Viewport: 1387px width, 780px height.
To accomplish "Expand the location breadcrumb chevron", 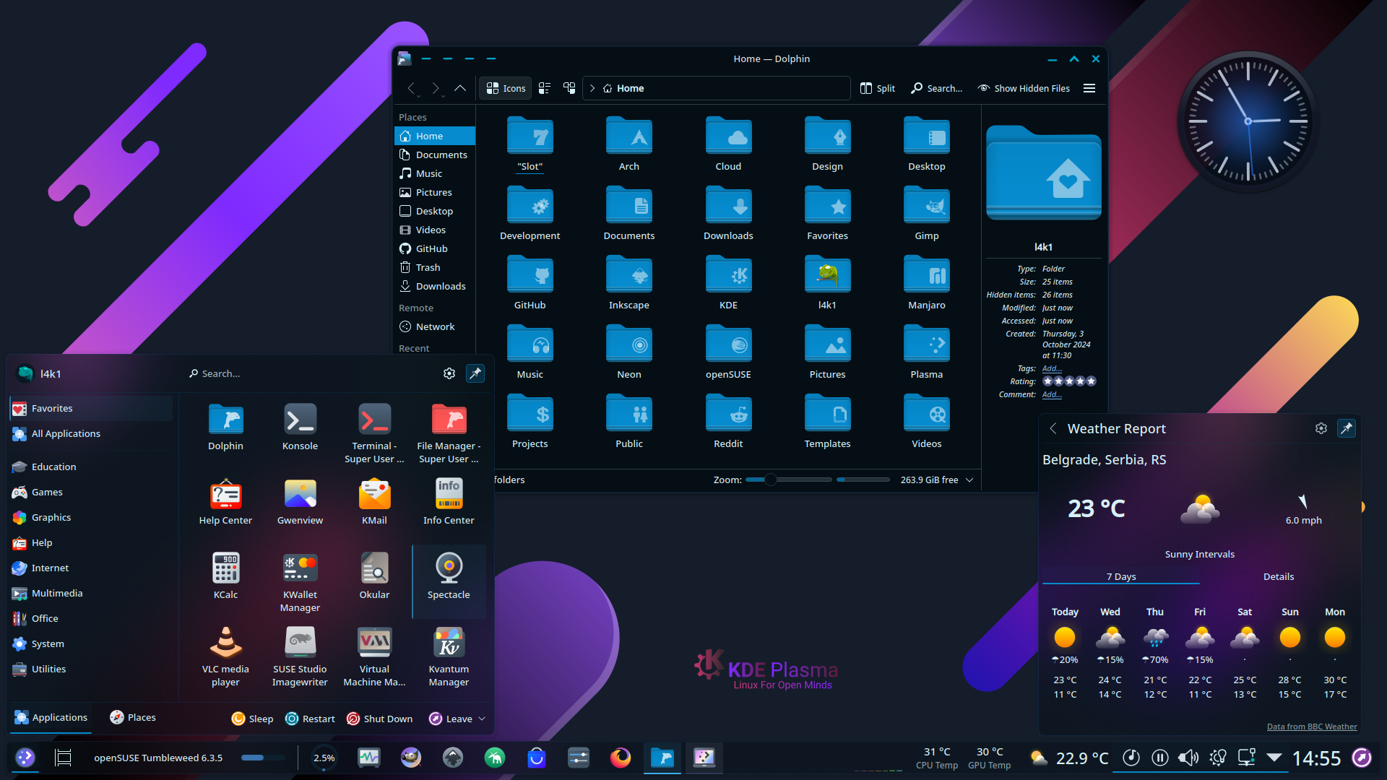I will coord(592,88).
